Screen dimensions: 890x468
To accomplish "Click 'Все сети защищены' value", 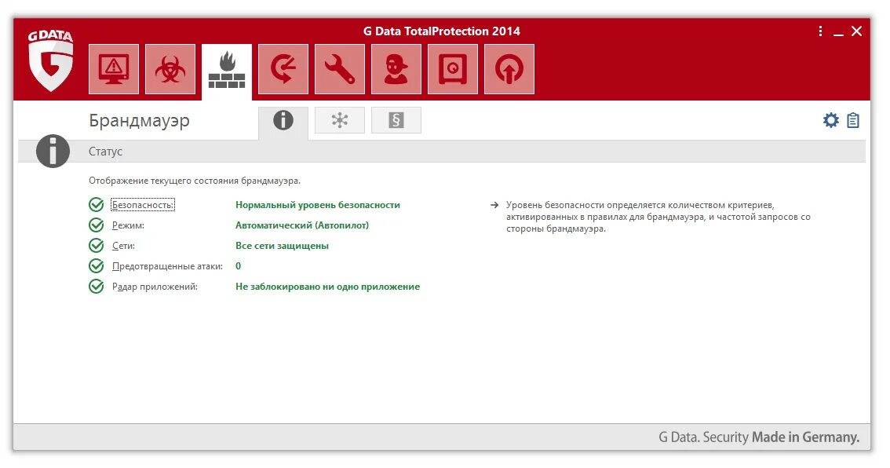I will (282, 246).
